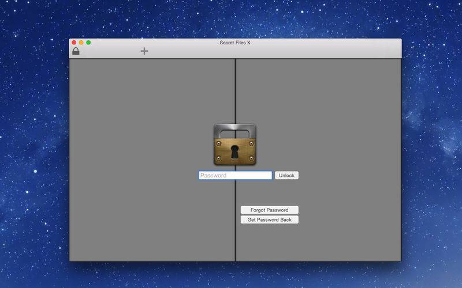
Task: Focus the Password input field
Action: coord(235,176)
